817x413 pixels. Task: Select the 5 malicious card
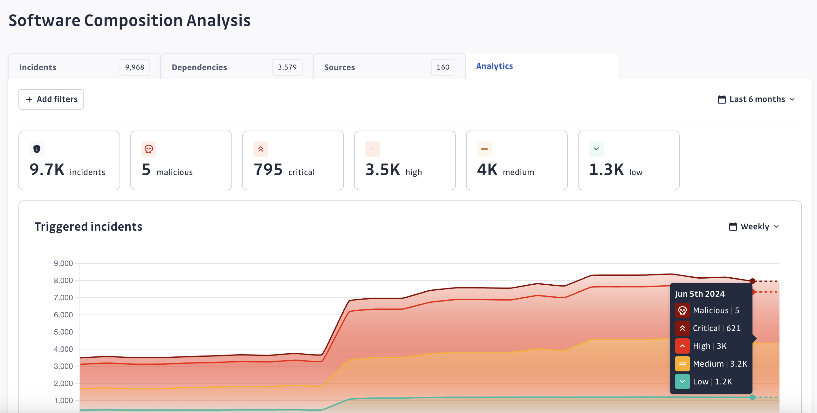pyautogui.click(x=181, y=160)
